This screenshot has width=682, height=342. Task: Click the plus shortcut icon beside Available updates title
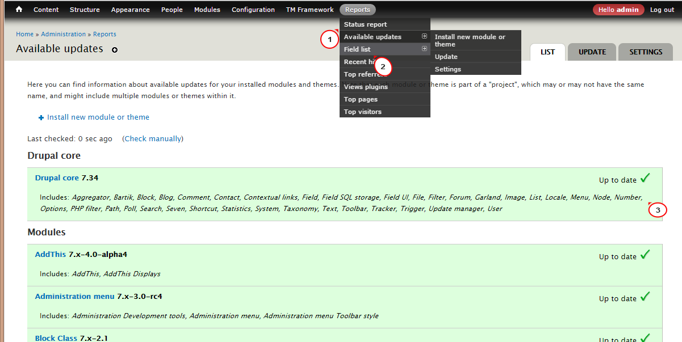[x=115, y=50]
